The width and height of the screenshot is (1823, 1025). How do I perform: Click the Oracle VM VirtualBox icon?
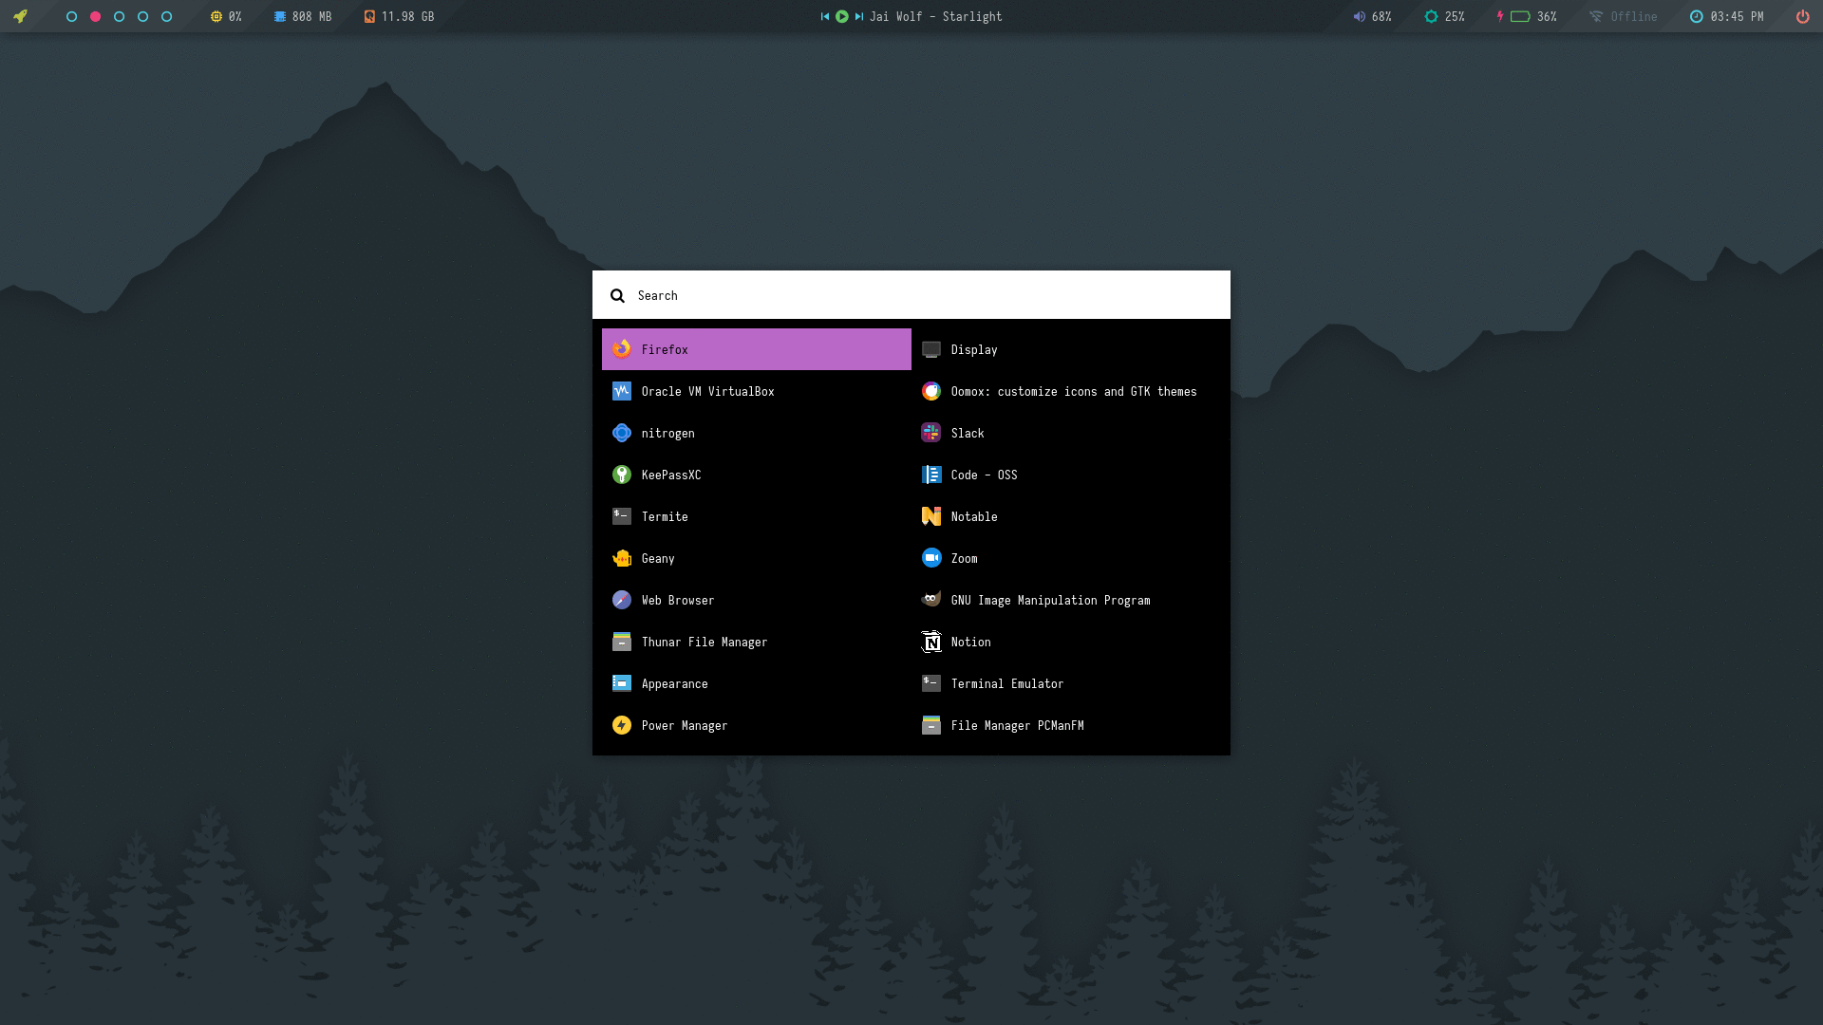point(622,391)
